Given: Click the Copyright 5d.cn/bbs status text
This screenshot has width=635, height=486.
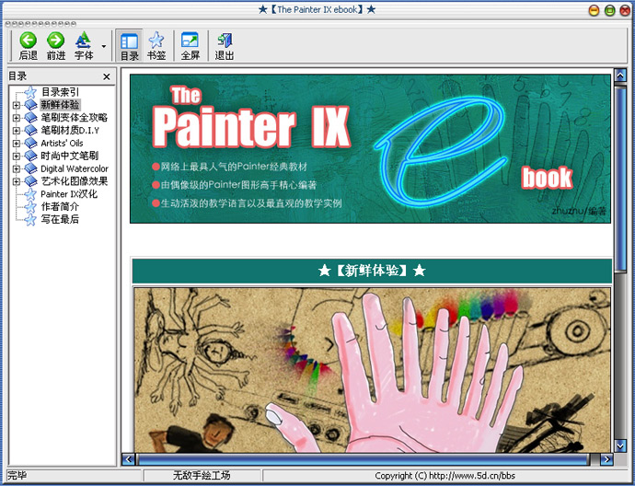Looking at the screenshot, I should point(444,476).
